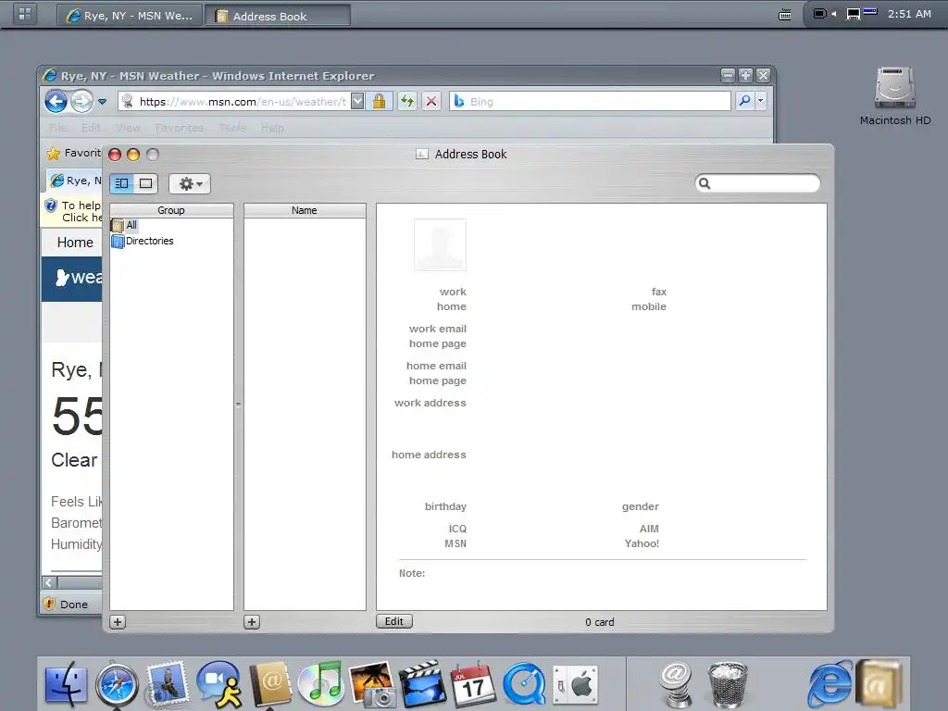The width and height of the screenshot is (948, 711).
Task: Click the Done status text in Internet Explorer
Action: pyautogui.click(x=74, y=605)
